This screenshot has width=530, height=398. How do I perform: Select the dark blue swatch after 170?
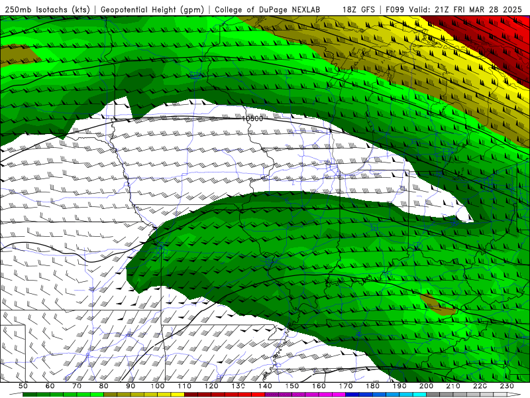click(x=352, y=394)
